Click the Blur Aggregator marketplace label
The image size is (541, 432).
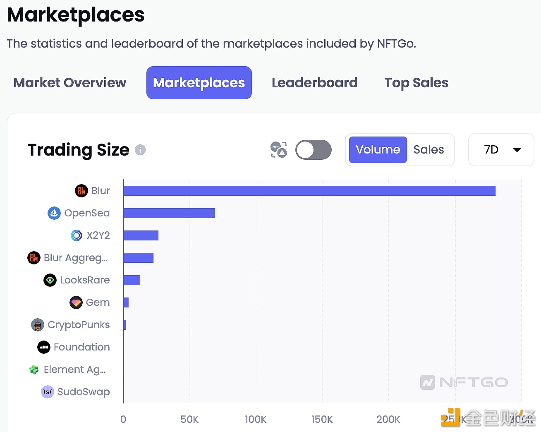point(76,258)
